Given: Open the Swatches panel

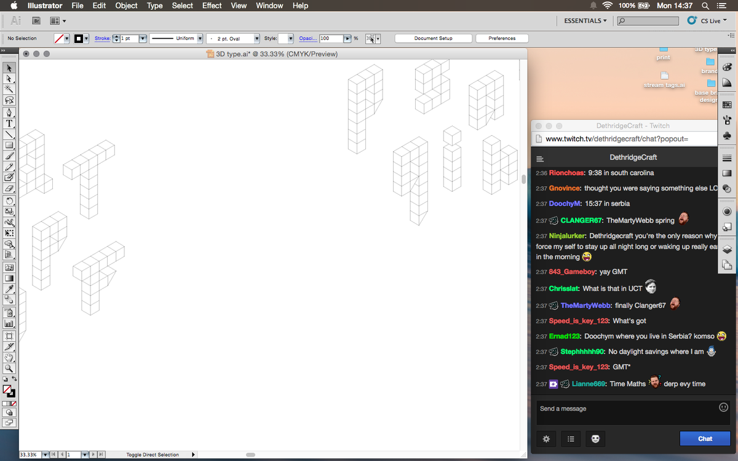Looking at the screenshot, I should pos(728,106).
